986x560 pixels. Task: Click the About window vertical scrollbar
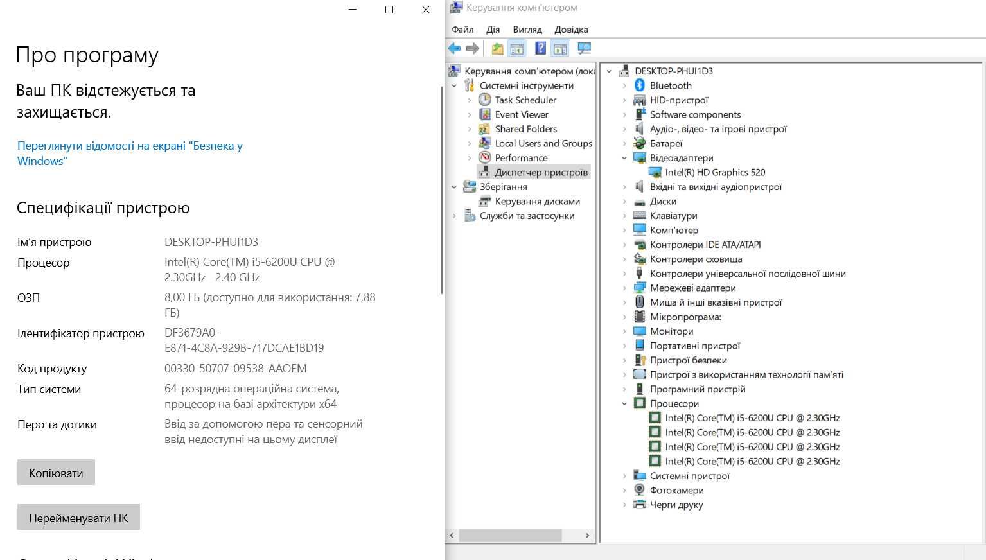(442, 189)
